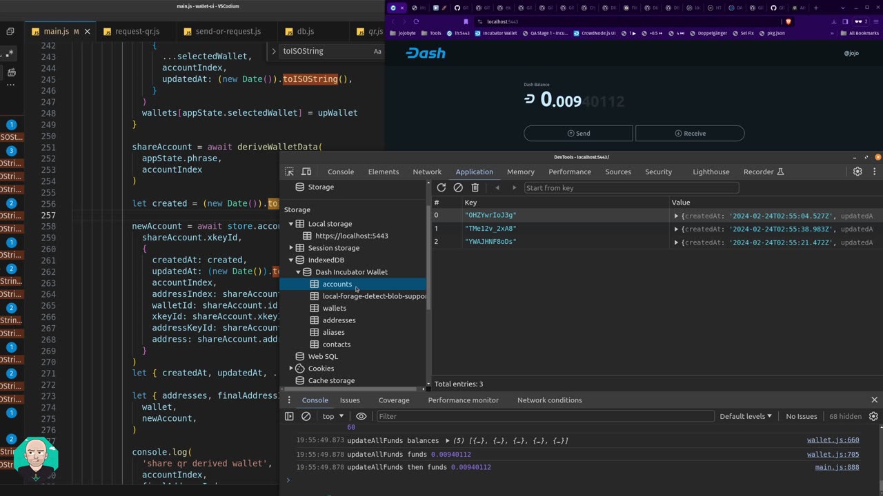Screen dimensions: 883x496
Task: Collapse the Local storage tree node
Action: click(291, 224)
